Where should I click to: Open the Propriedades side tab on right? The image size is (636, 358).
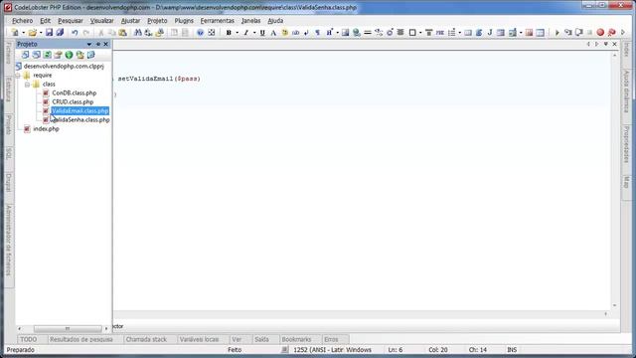click(x=626, y=144)
